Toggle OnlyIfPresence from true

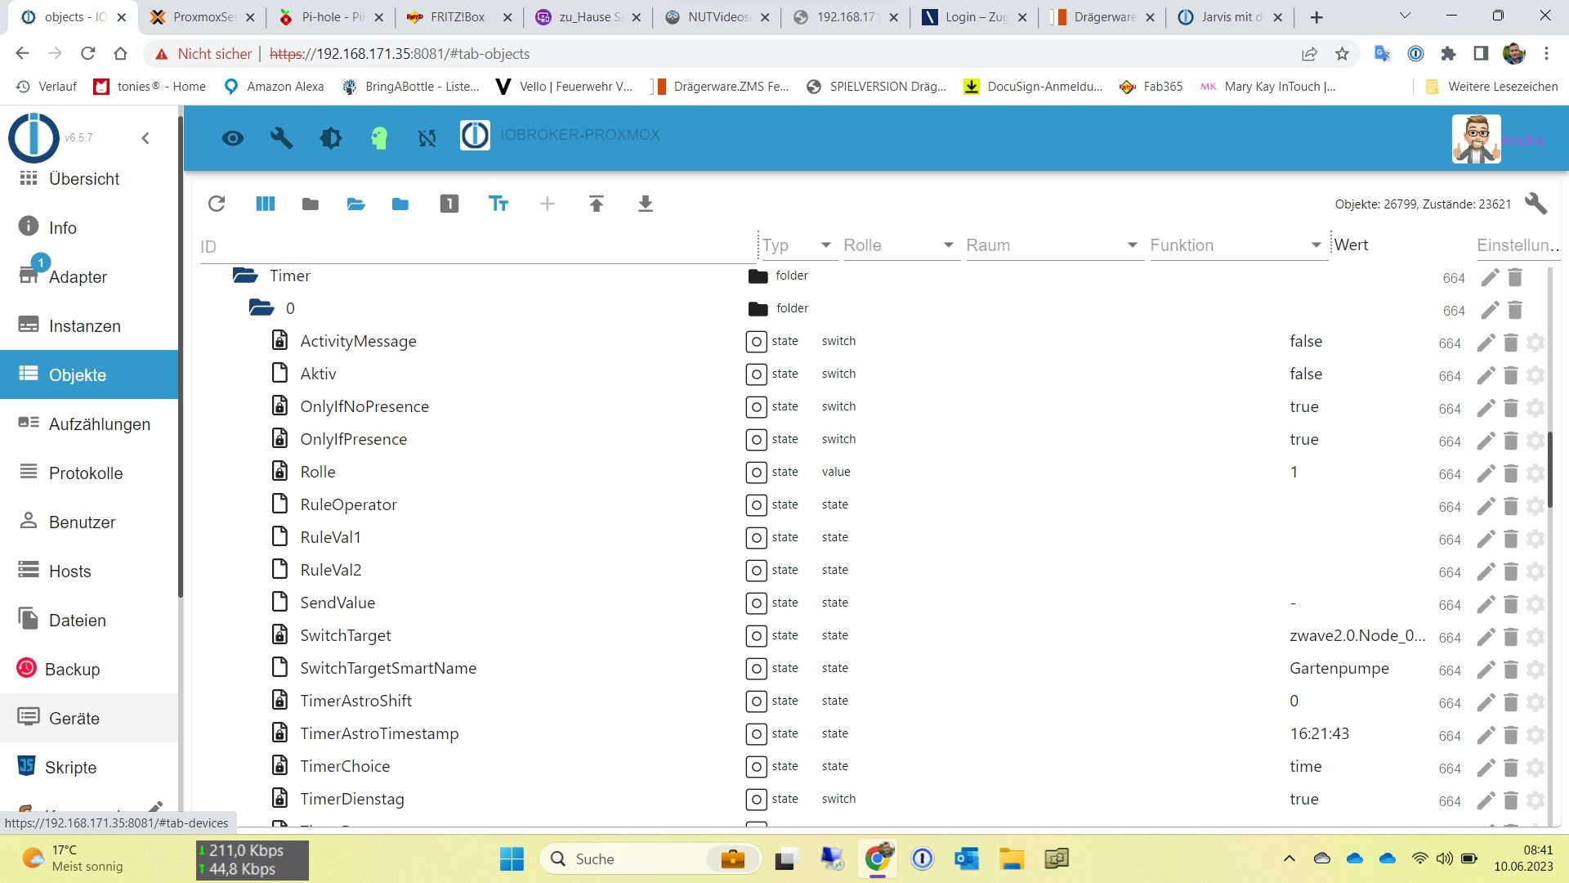click(1304, 439)
